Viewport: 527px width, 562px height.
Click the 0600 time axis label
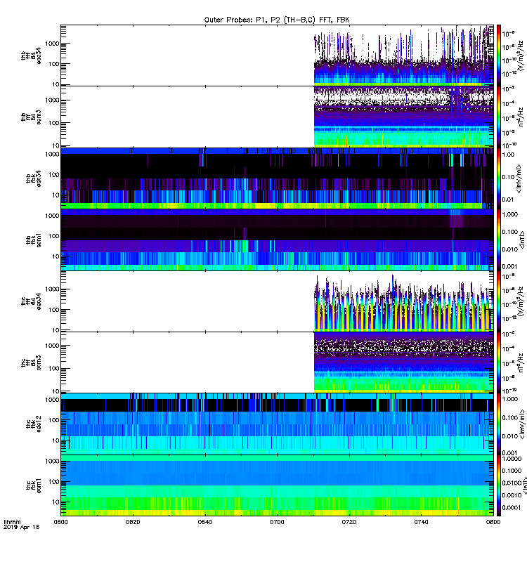coord(60,522)
